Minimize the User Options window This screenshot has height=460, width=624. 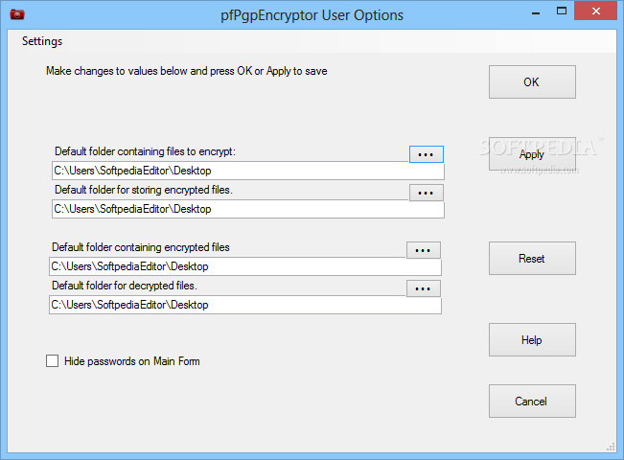[536, 11]
